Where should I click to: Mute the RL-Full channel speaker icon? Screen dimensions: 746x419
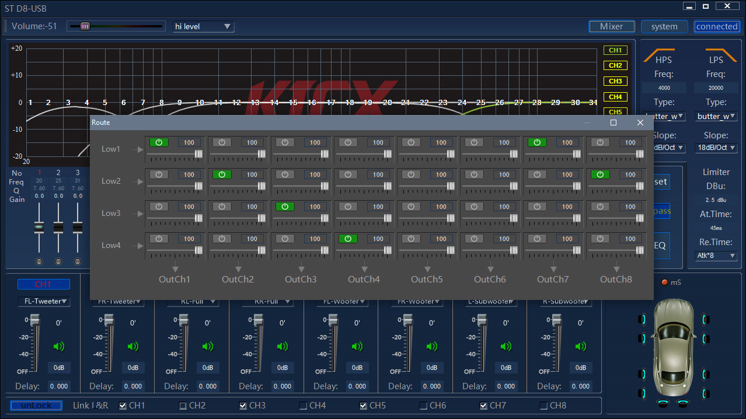[x=208, y=347]
